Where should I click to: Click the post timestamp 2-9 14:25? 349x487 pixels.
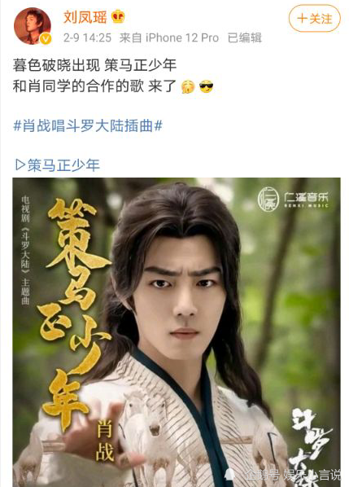tap(88, 38)
